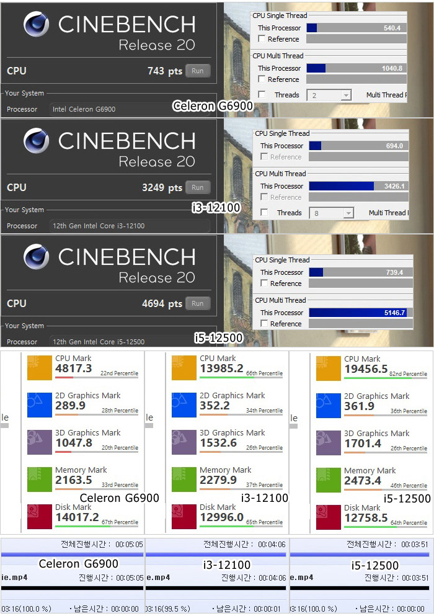Viewport: 434px width, 616px height.
Task: Click the Cinebench score '743 pts'
Action: click(165, 71)
